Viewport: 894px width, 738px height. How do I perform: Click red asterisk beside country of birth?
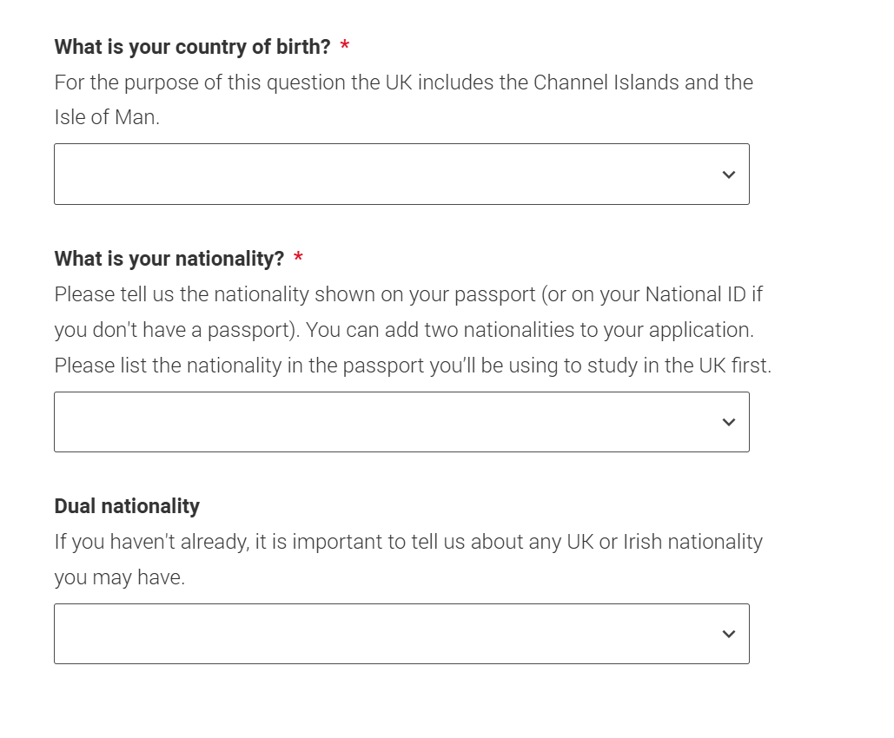point(344,47)
